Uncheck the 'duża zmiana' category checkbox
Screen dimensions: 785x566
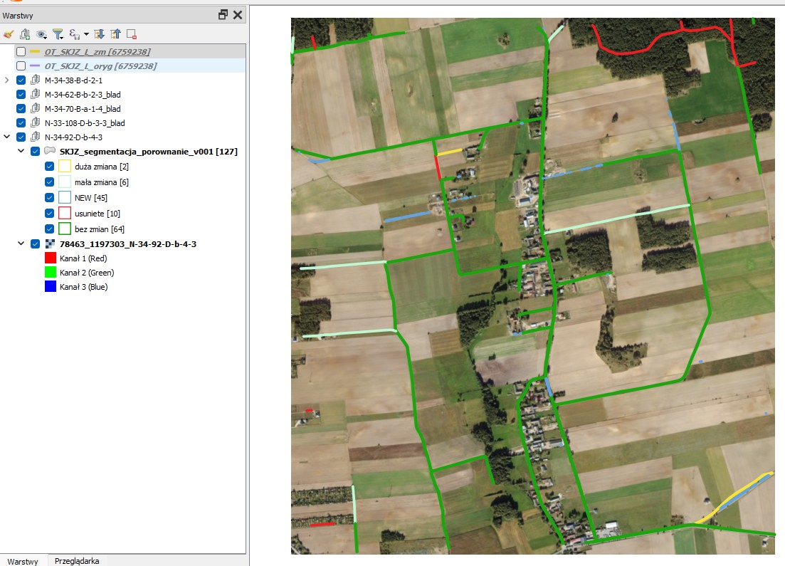pos(49,167)
